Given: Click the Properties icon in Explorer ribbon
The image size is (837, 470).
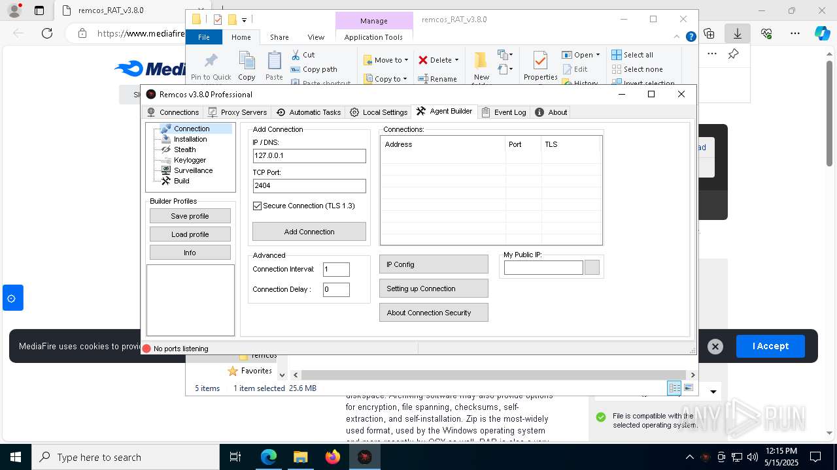Looking at the screenshot, I should point(540,66).
